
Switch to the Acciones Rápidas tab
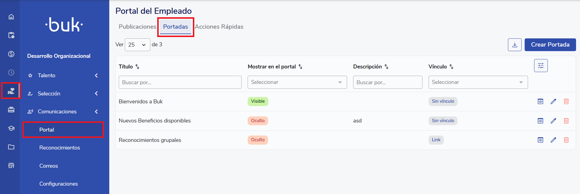(219, 27)
